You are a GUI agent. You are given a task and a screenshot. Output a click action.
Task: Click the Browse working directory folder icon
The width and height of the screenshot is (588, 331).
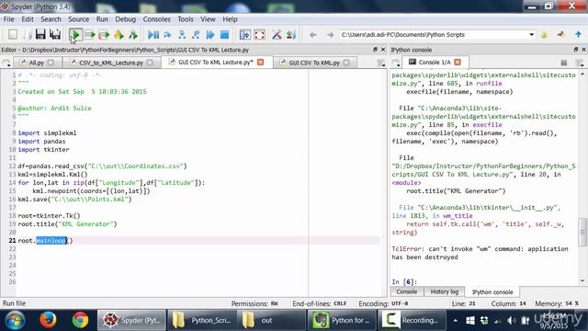coord(545,35)
